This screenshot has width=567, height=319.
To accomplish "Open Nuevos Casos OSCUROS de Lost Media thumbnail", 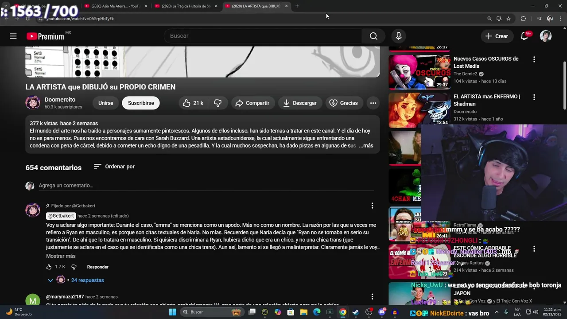I will click(x=419, y=72).
